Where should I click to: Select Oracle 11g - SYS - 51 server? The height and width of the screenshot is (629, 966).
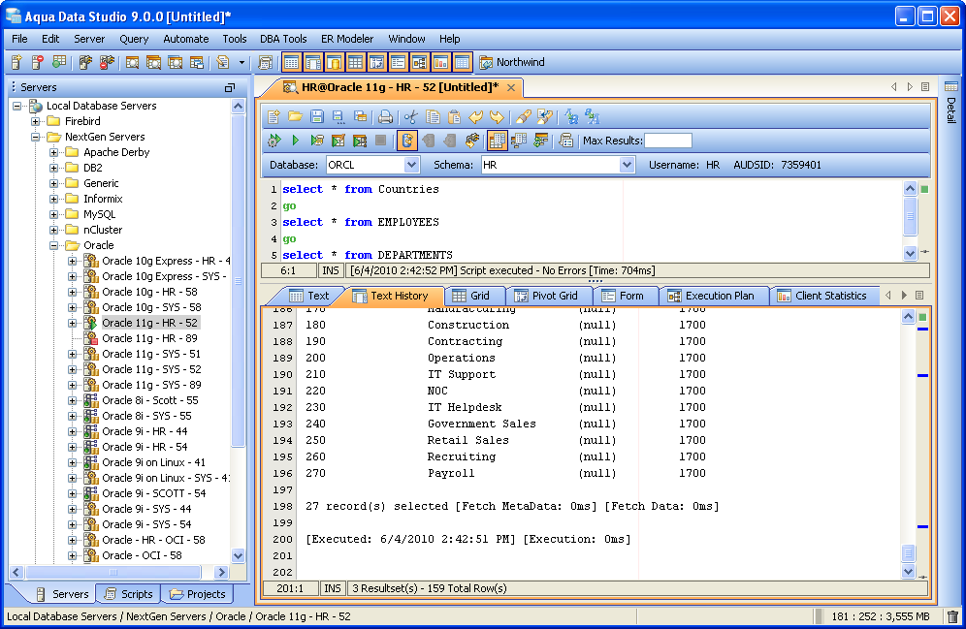151,354
